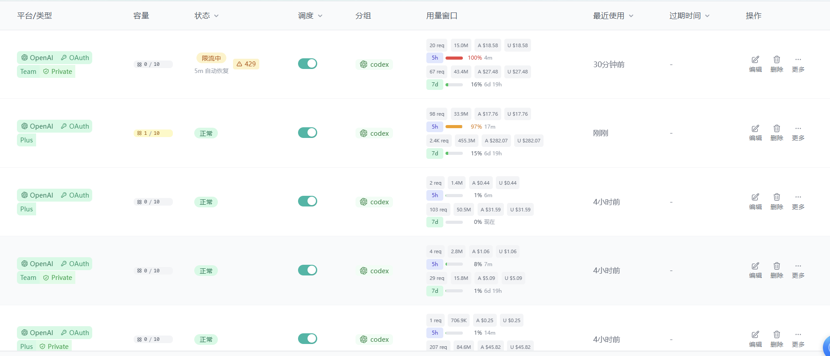
Task: Delete the account with A $1.06 usage
Action: tap(777, 271)
